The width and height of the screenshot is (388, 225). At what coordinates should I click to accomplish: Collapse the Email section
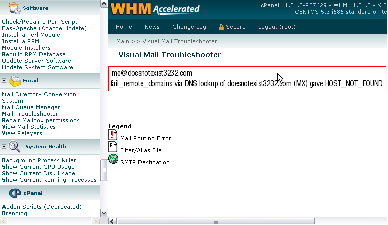4,80
